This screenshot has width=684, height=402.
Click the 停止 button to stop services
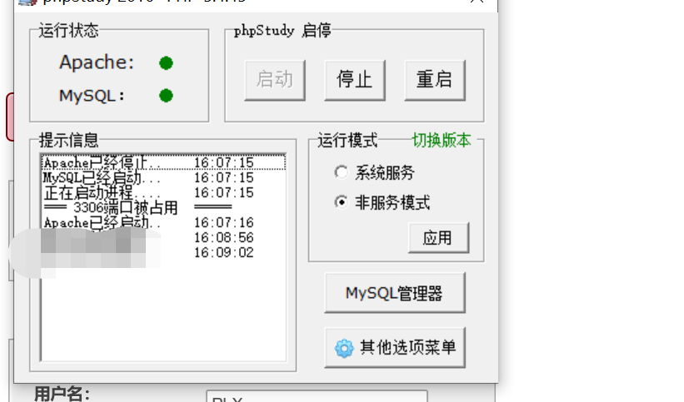click(x=355, y=80)
